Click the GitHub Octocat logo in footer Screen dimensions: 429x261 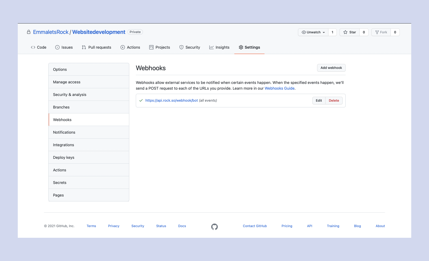[214, 227]
